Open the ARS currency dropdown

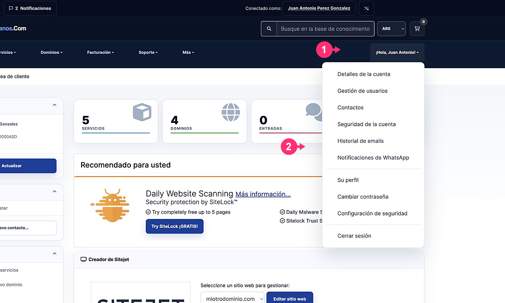tap(392, 29)
